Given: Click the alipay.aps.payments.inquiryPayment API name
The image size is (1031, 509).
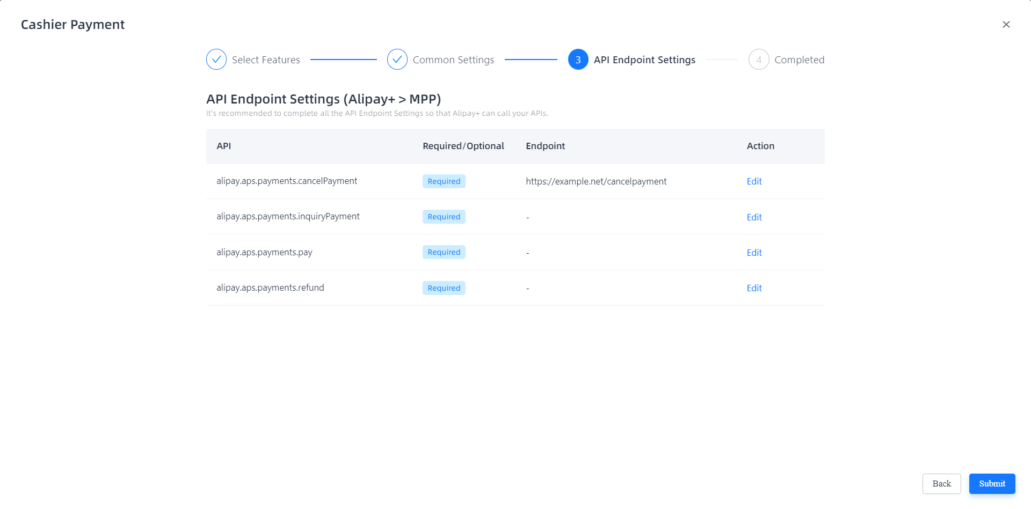Looking at the screenshot, I should 288,217.
